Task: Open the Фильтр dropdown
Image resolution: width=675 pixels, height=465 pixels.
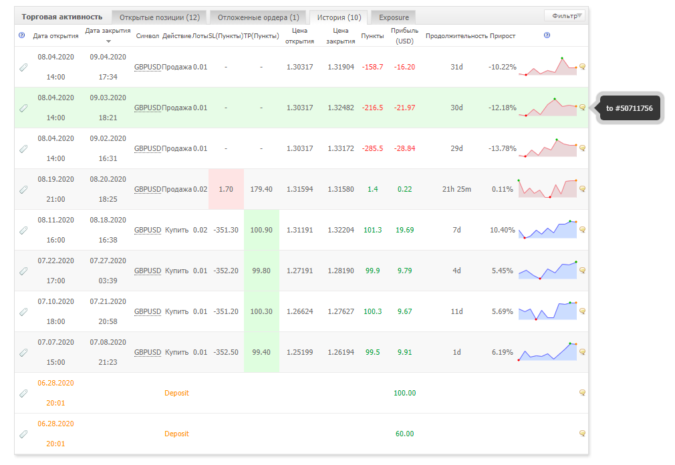Action: [565, 16]
